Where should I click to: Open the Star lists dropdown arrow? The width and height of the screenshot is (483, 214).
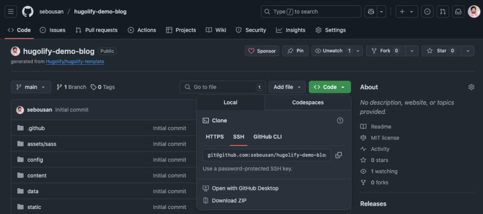468,51
